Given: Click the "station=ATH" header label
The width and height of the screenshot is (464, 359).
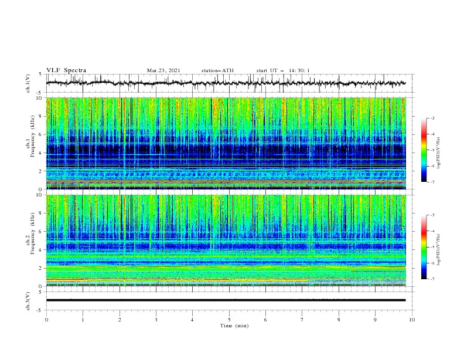Looking at the screenshot, I should tap(217, 70).
